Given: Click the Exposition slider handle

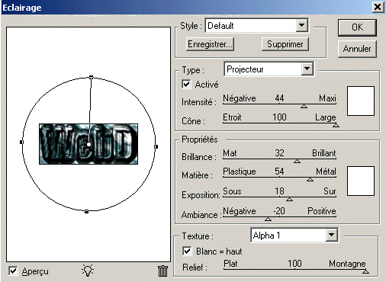Looking at the screenshot, I should [x=289, y=199].
